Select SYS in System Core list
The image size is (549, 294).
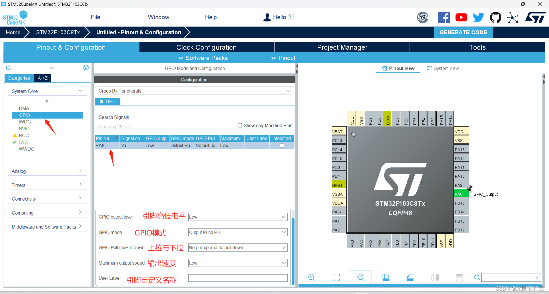tap(23, 142)
